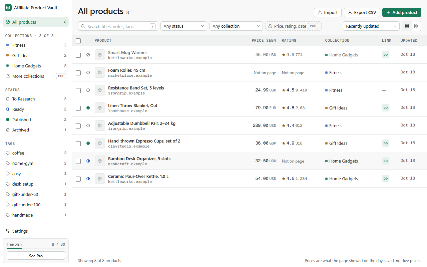Click the See Pro button
Screen dimensions: 427x267
point(36,256)
